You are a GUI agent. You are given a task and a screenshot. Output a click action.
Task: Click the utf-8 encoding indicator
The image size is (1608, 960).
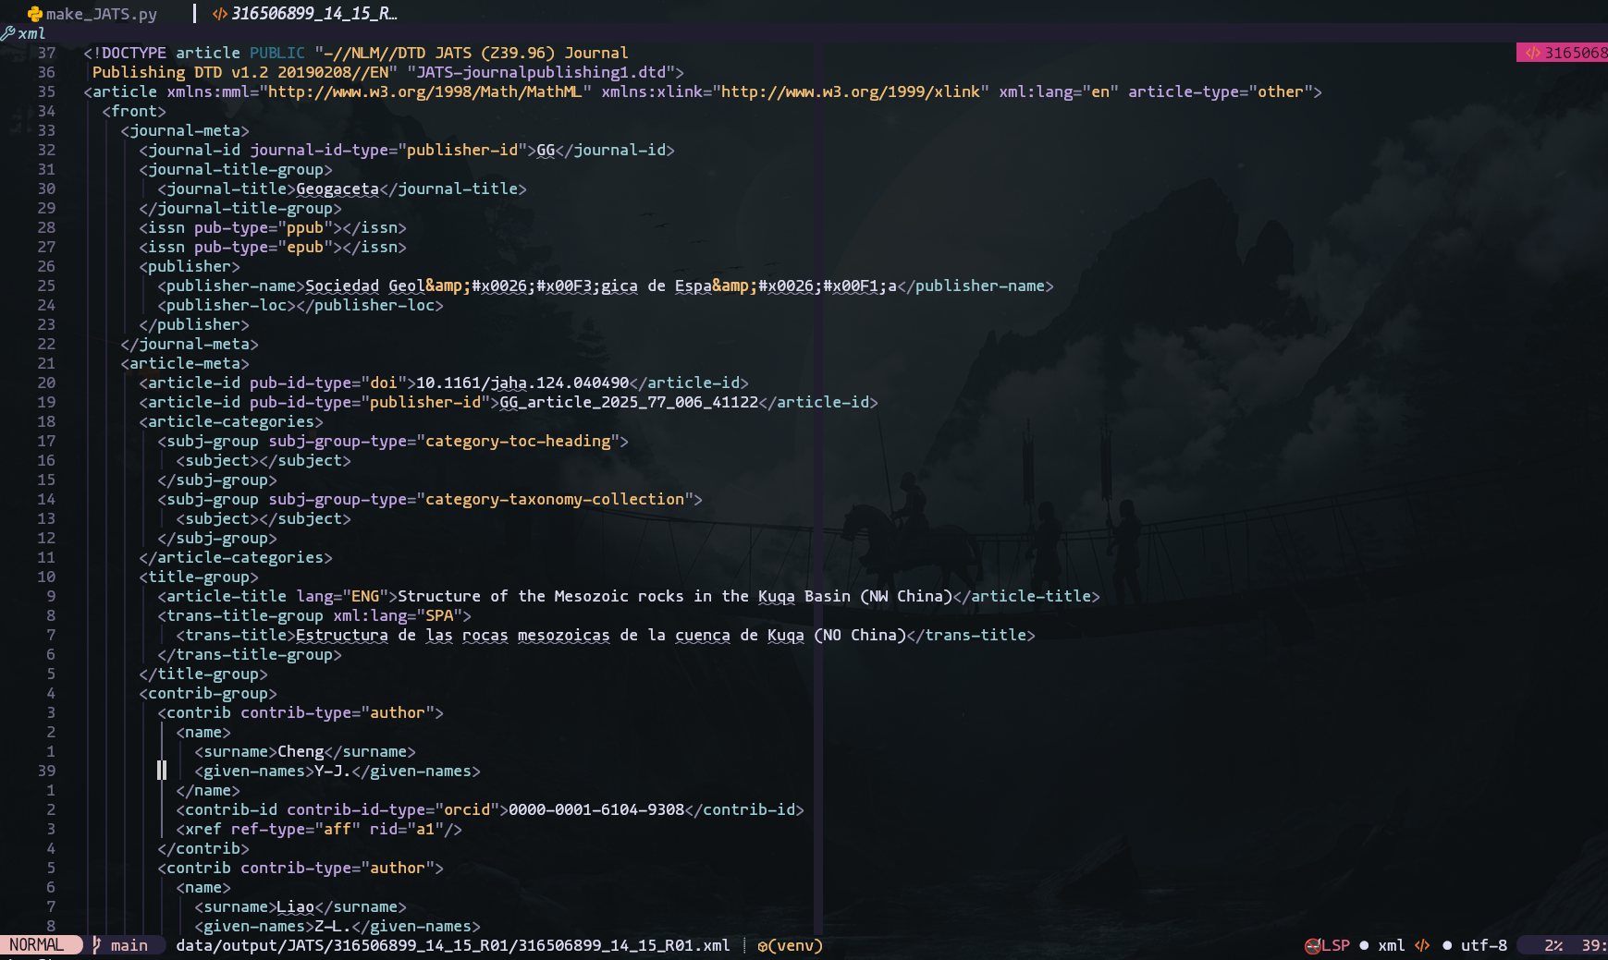(x=1484, y=945)
